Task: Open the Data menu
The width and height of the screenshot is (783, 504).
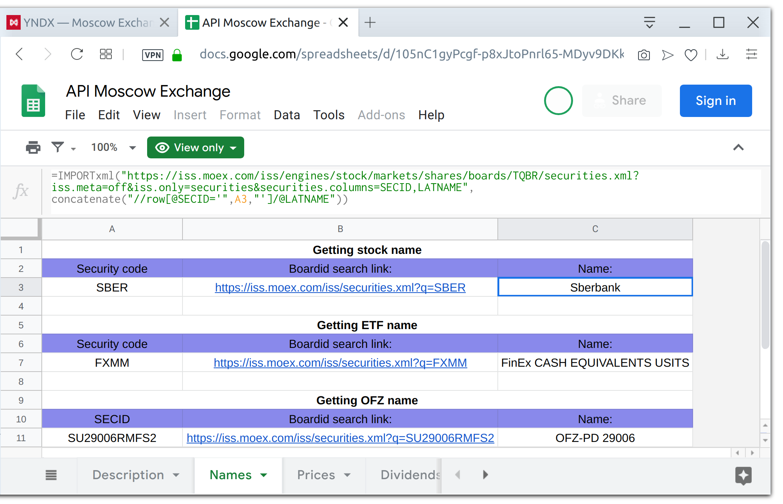Action: pyautogui.click(x=287, y=115)
